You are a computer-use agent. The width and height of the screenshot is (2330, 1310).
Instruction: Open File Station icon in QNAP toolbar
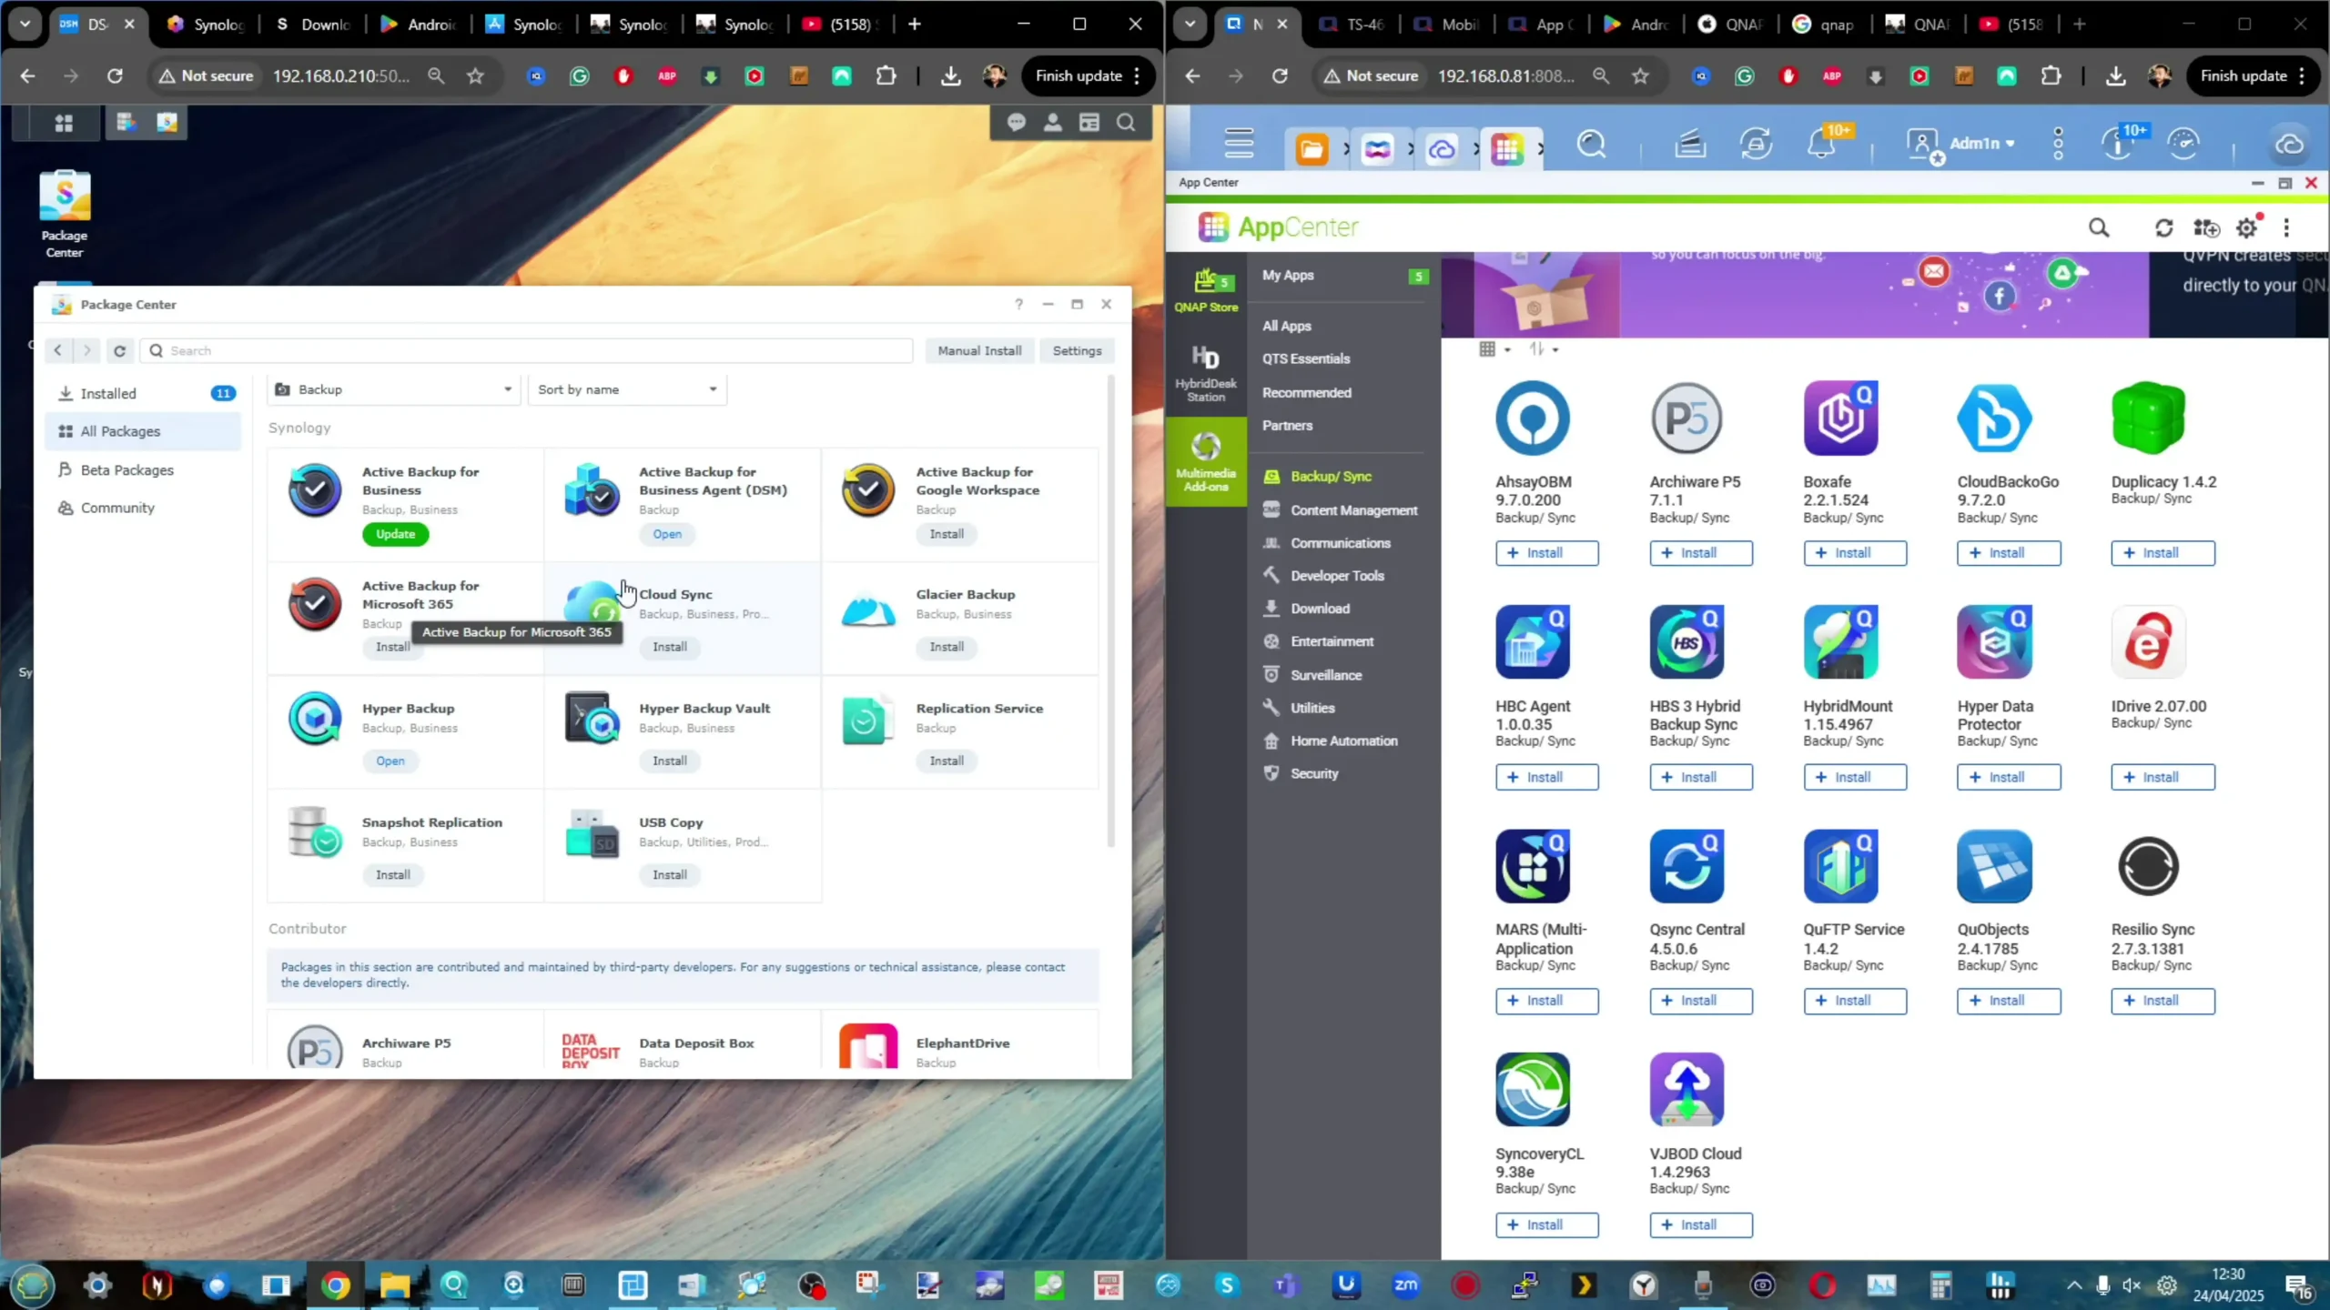(1312, 148)
